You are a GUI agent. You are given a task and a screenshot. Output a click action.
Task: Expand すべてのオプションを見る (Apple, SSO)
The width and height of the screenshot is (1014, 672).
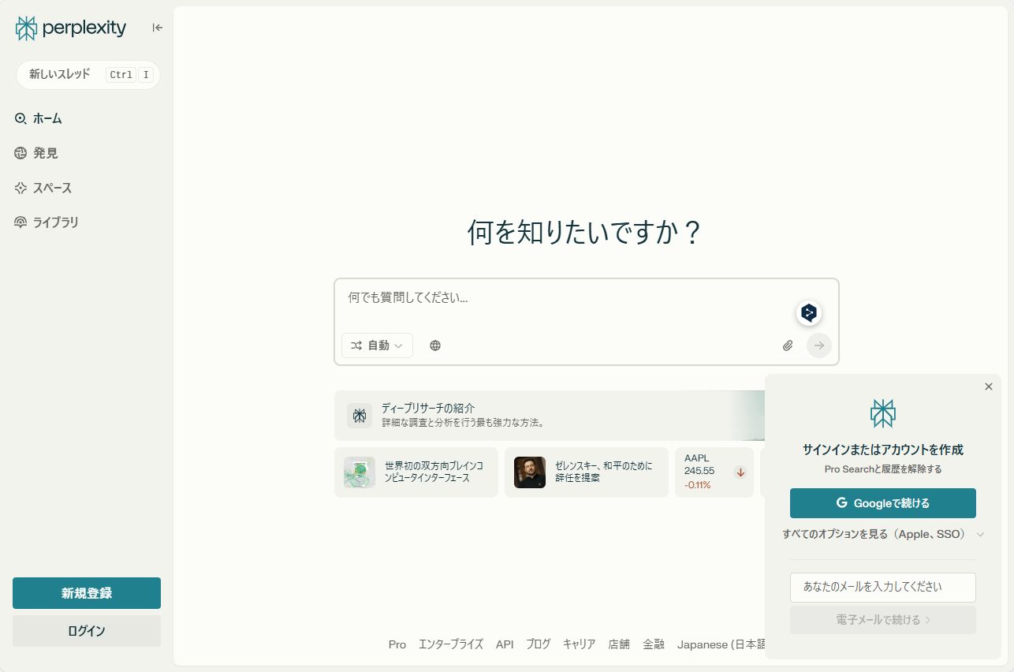pyautogui.click(x=882, y=534)
